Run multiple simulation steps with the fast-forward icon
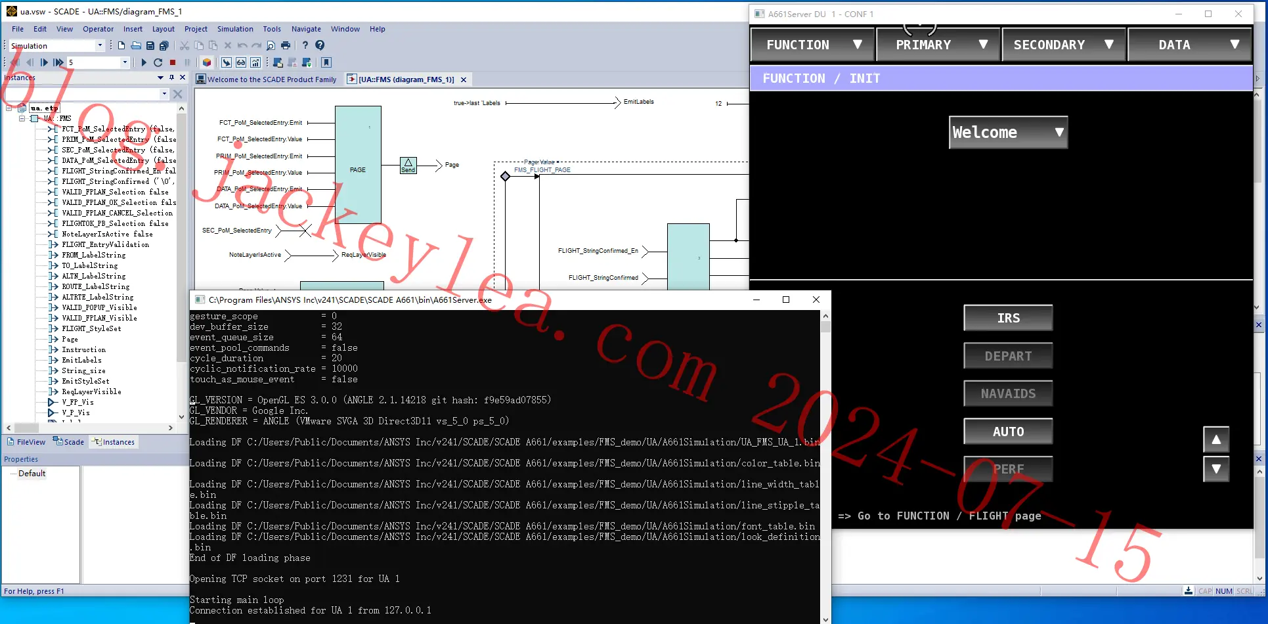This screenshot has height=624, width=1268. tap(58, 62)
